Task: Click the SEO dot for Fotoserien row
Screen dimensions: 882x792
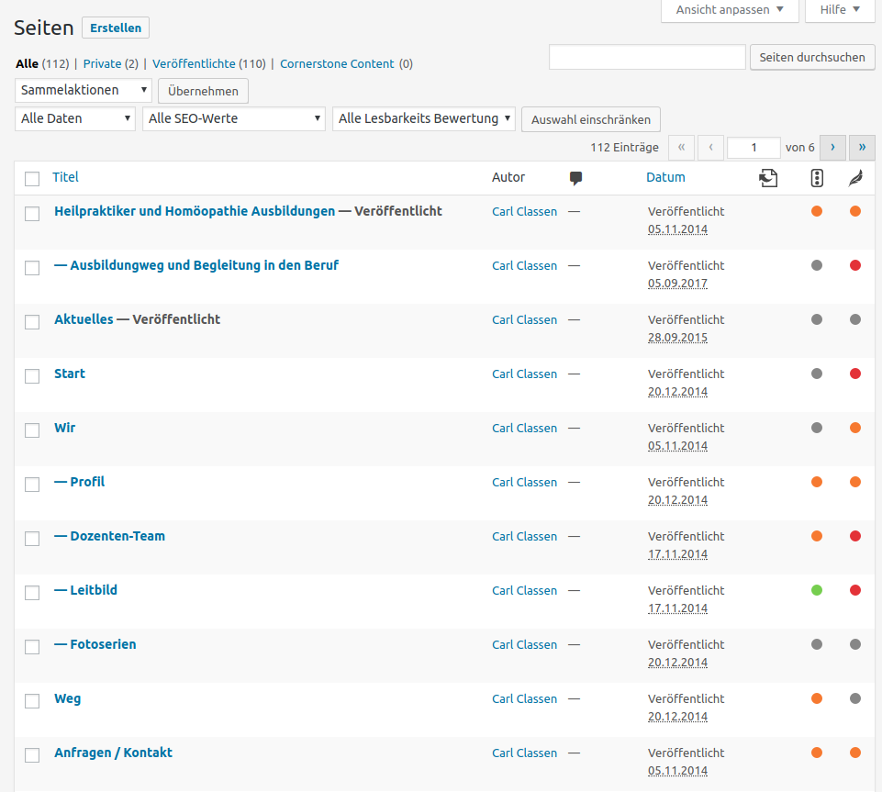Action: point(817,644)
